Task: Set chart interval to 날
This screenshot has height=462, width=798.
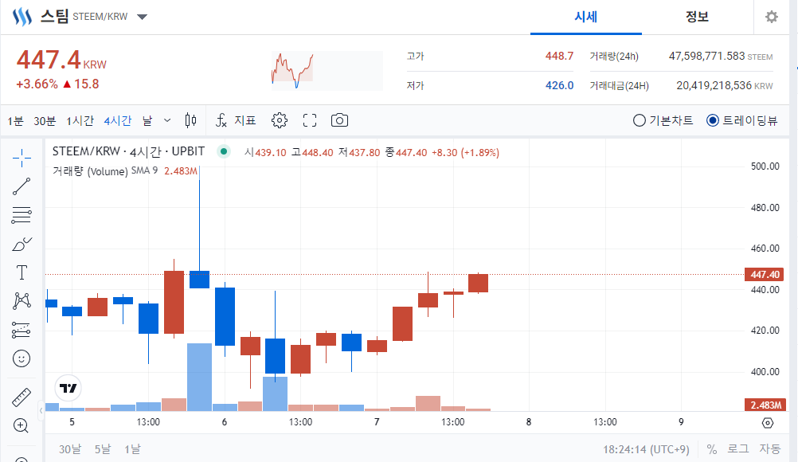Action: (147, 120)
